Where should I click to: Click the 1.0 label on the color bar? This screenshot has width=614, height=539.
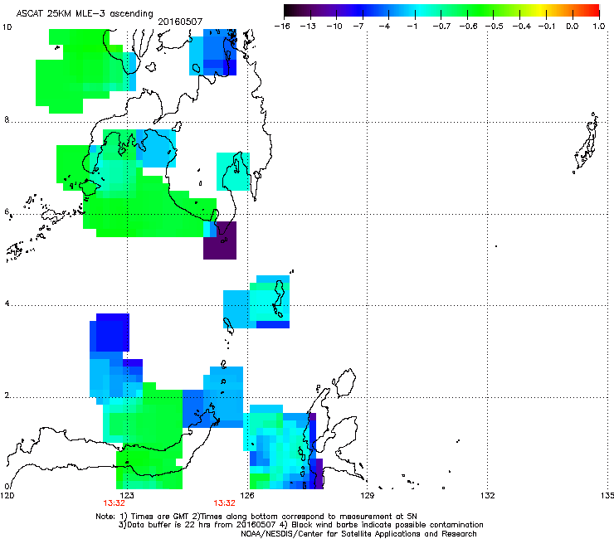[599, 27]
